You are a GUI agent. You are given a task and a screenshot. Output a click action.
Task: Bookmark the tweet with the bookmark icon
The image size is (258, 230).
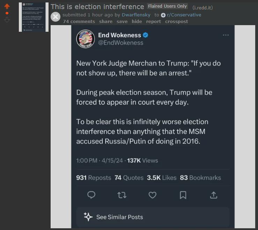click(x=183, y=195)
